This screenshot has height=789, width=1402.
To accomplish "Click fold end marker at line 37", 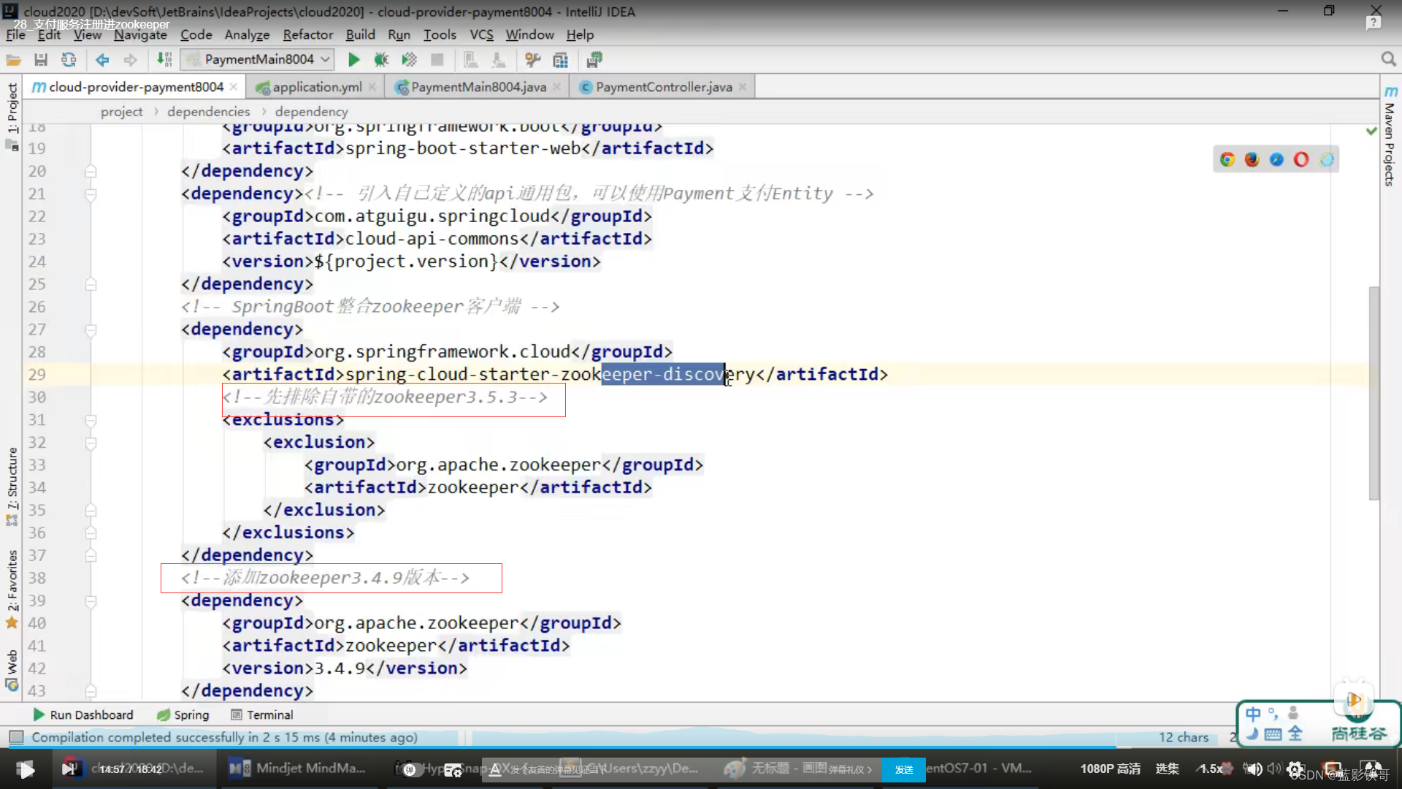I will coord(91,556).
